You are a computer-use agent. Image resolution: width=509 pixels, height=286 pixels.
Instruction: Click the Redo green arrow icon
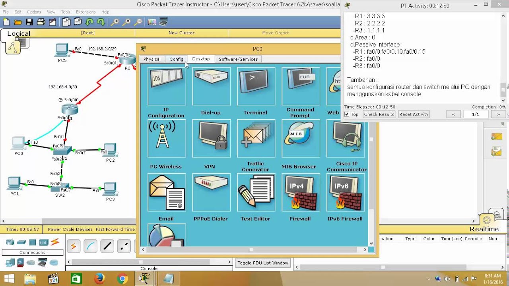pos(101,22)
